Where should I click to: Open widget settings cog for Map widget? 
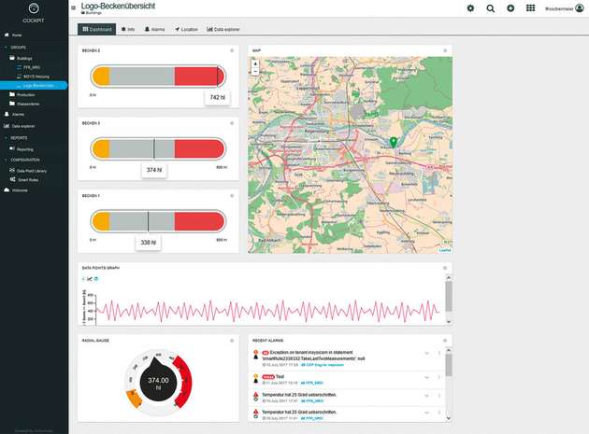[445, 50]
